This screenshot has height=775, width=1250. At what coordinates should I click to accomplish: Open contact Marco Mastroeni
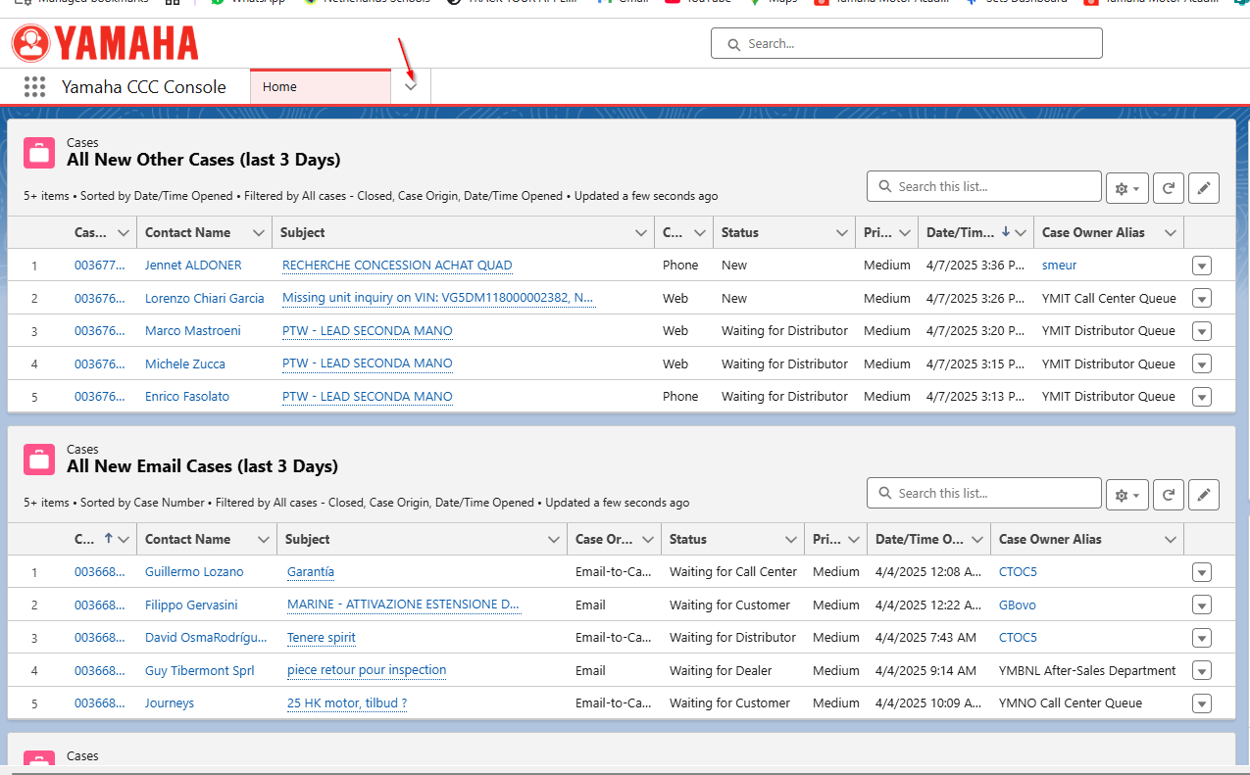tap(193, 330)
